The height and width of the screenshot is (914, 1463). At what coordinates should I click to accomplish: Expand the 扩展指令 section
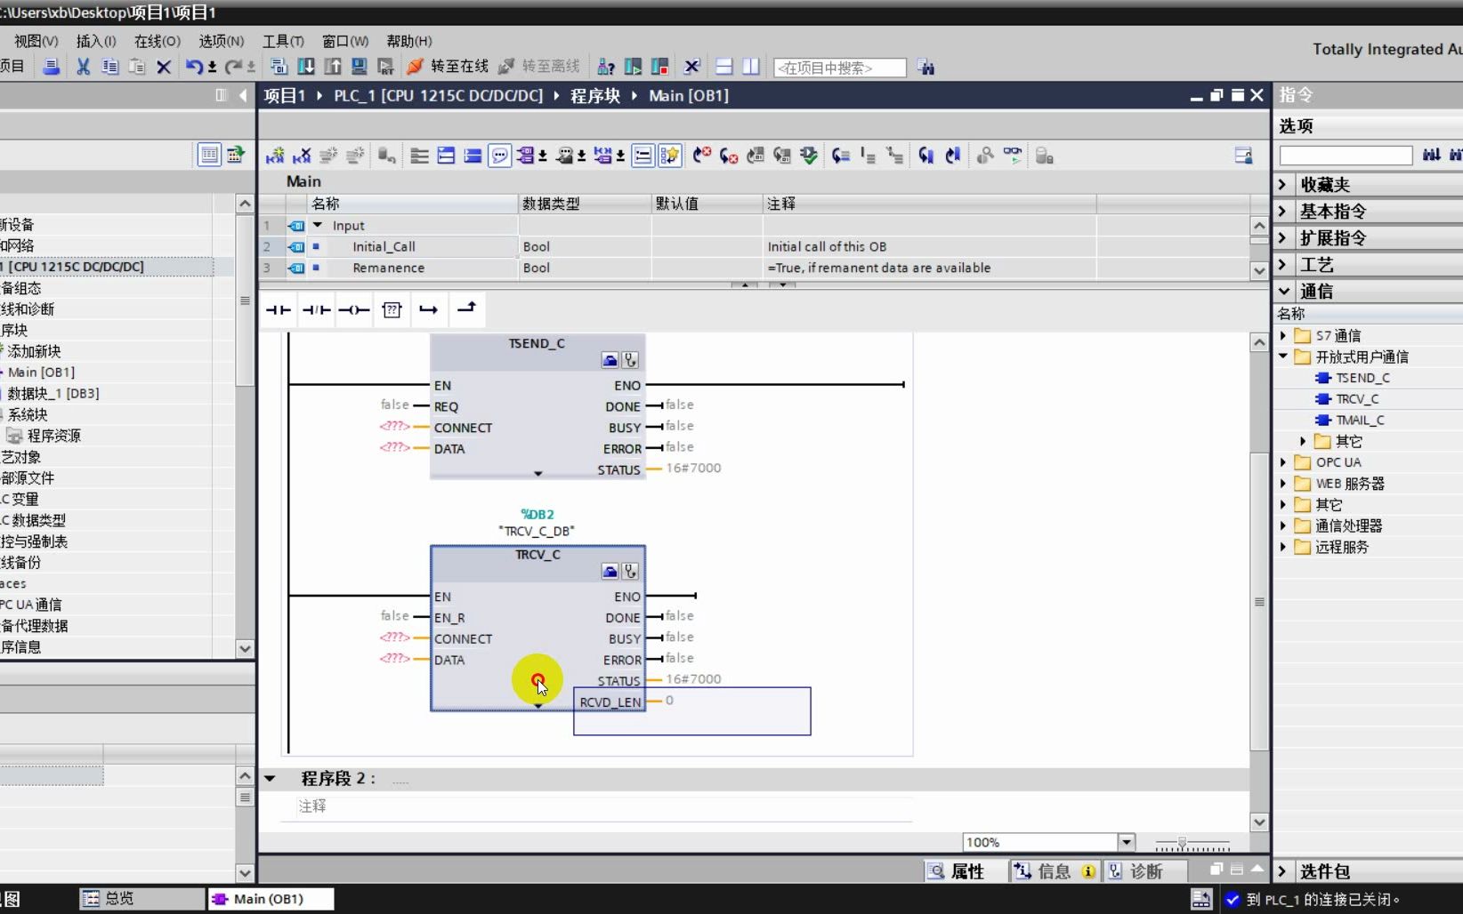1282,237
